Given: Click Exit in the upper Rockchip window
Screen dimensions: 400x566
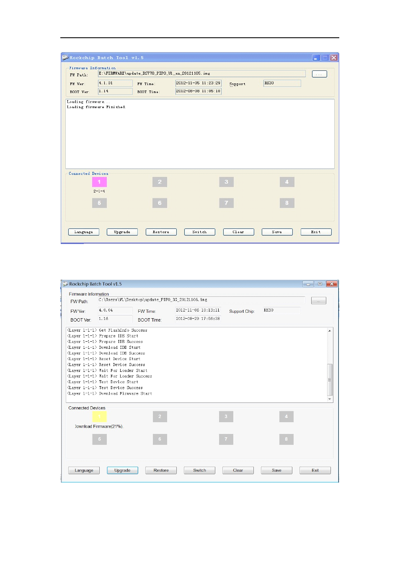Looking at the screenshot, I should pyautogui.click(x=316, y=232).
